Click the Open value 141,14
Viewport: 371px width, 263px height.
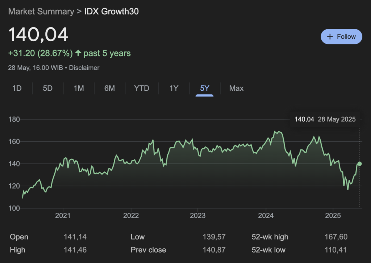point(75,237)
